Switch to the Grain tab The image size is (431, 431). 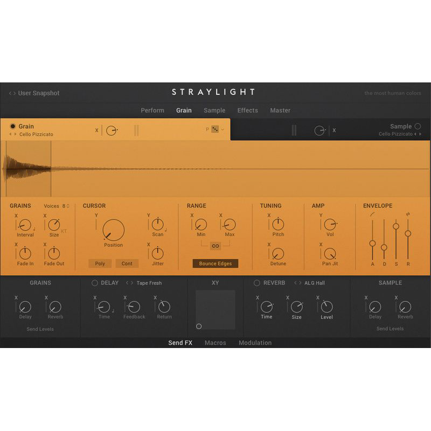click(x=184, y=110)
